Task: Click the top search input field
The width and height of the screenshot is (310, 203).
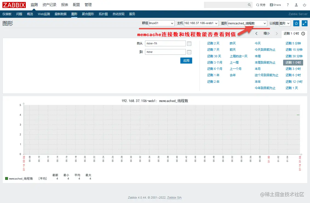Action: point(226,5)
